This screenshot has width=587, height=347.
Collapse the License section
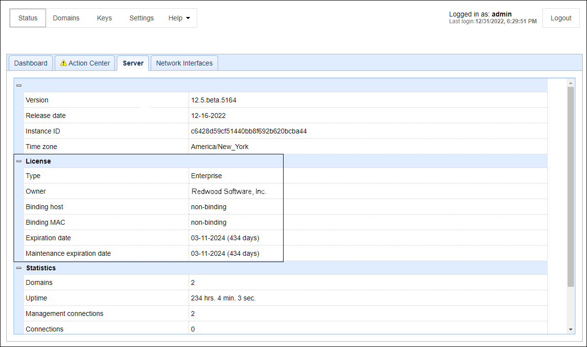[19, 161]
